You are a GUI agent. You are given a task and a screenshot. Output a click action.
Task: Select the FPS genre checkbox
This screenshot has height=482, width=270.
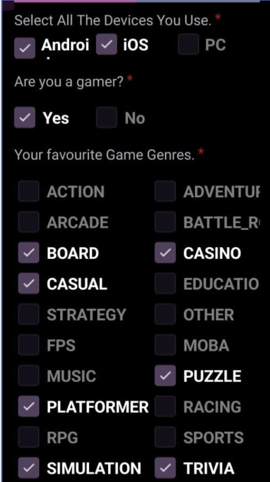(x=29, y=345)
